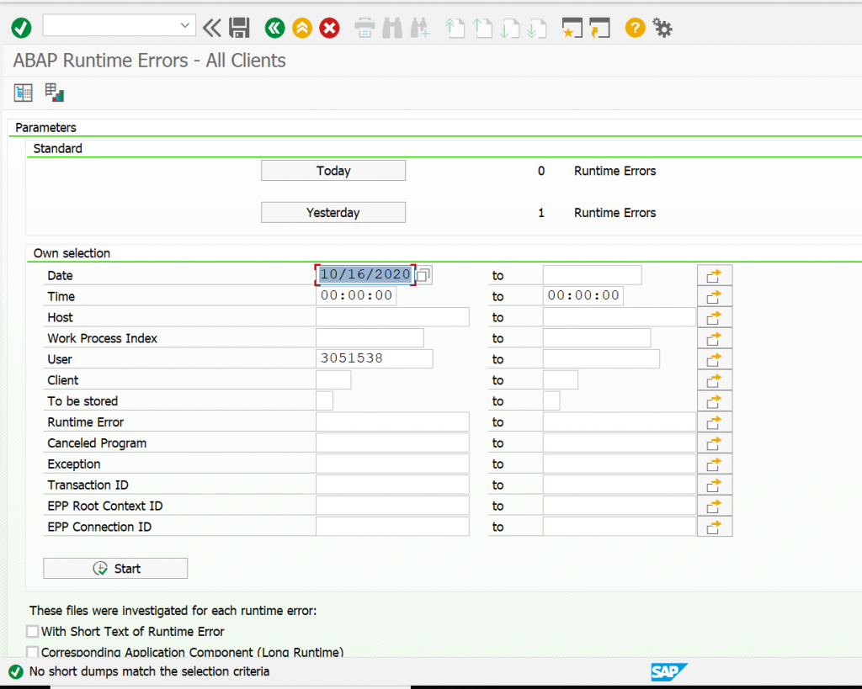Open multiple selection for Transaction ID
Screen dimensions: 862x689
pos(714,485)
